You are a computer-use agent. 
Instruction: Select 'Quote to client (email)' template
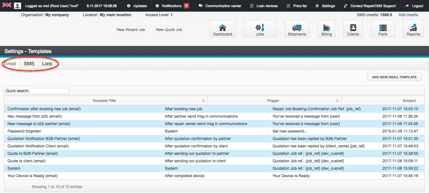27,161
